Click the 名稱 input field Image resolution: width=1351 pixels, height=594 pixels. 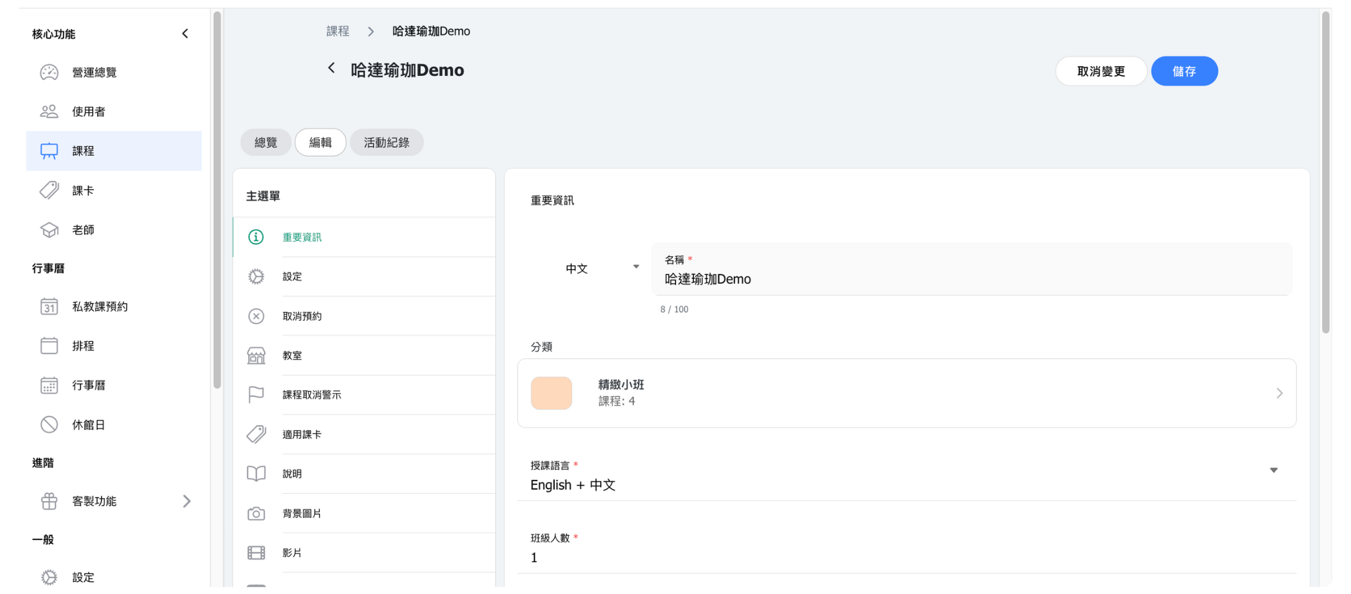click(x=970, y=279)
